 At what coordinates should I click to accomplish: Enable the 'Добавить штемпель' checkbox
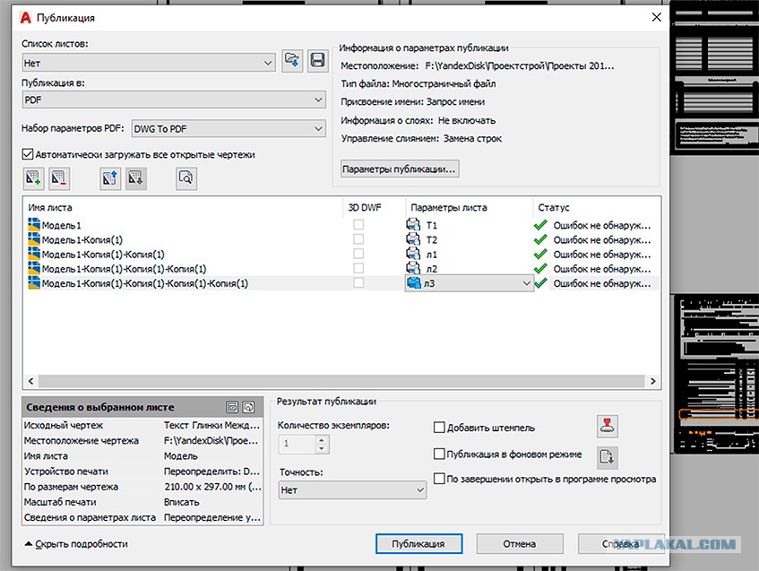pos(439,428)
